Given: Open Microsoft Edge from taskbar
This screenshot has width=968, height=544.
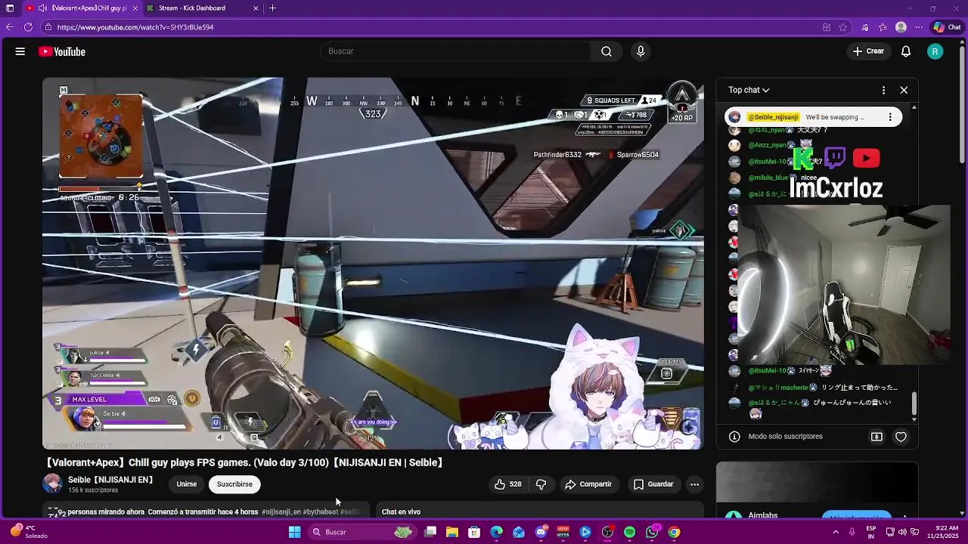Looking at the screenshot, I should [497, 533].
